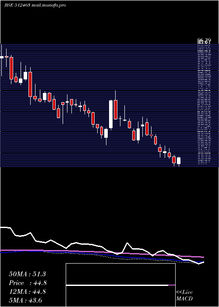Click the tallest white candlestick in chart middle
Screen dimensions: 219x307
[x=111, y=114]
